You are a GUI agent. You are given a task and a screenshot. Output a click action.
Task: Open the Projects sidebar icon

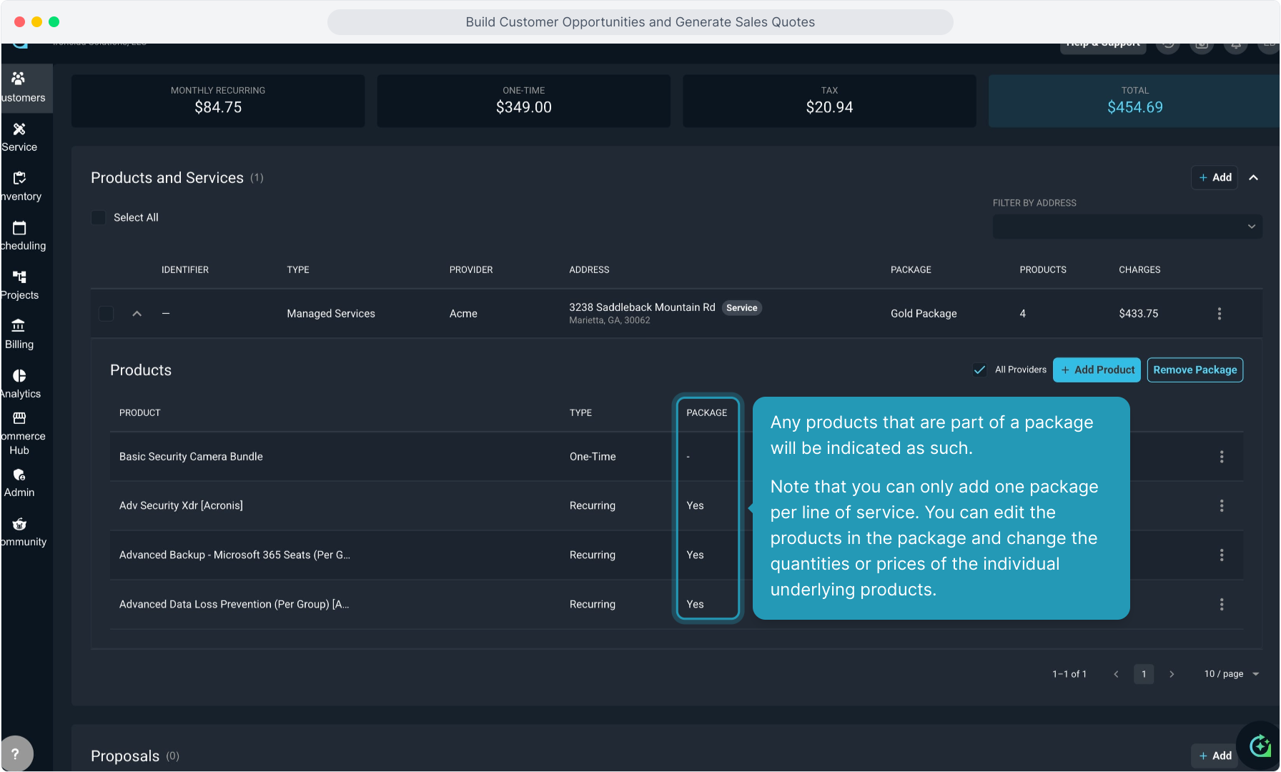click(x=19, y=284)
